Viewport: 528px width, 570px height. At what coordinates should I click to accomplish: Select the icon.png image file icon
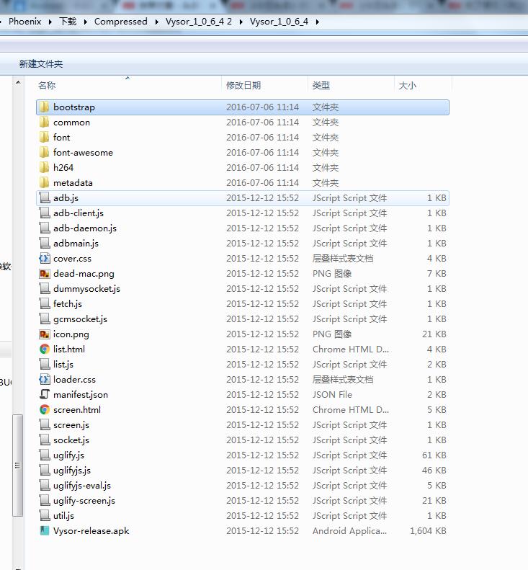(45, 334)
